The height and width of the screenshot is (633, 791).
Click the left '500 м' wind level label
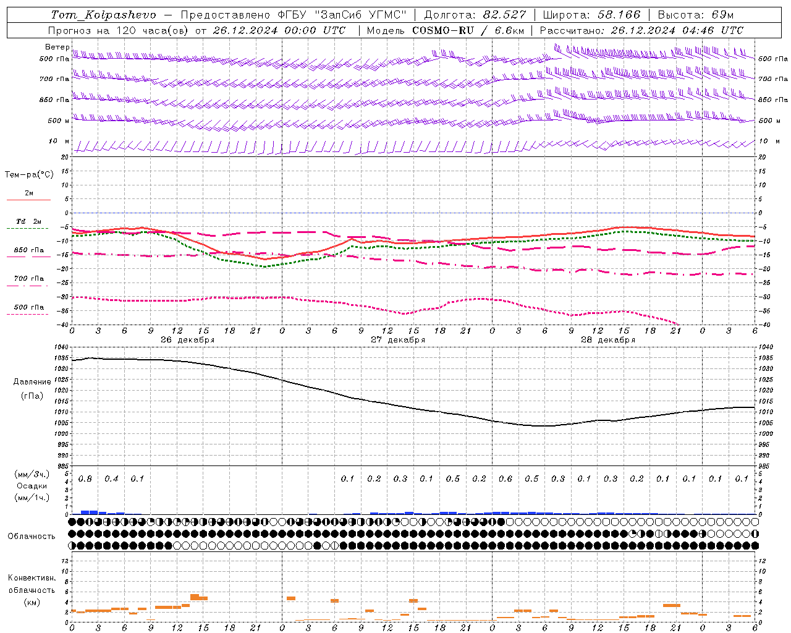point(59,121)
